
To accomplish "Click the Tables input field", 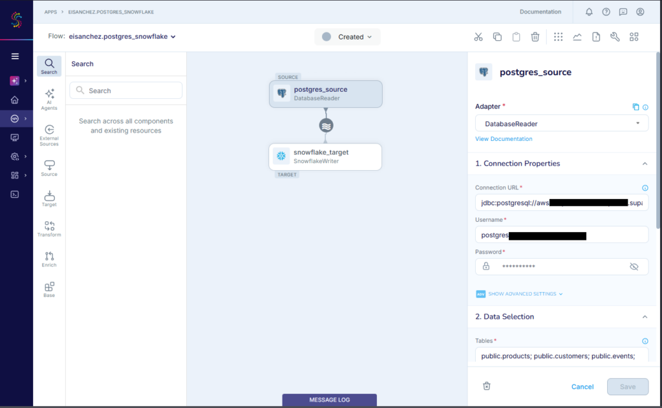I will tap(562, 355).
